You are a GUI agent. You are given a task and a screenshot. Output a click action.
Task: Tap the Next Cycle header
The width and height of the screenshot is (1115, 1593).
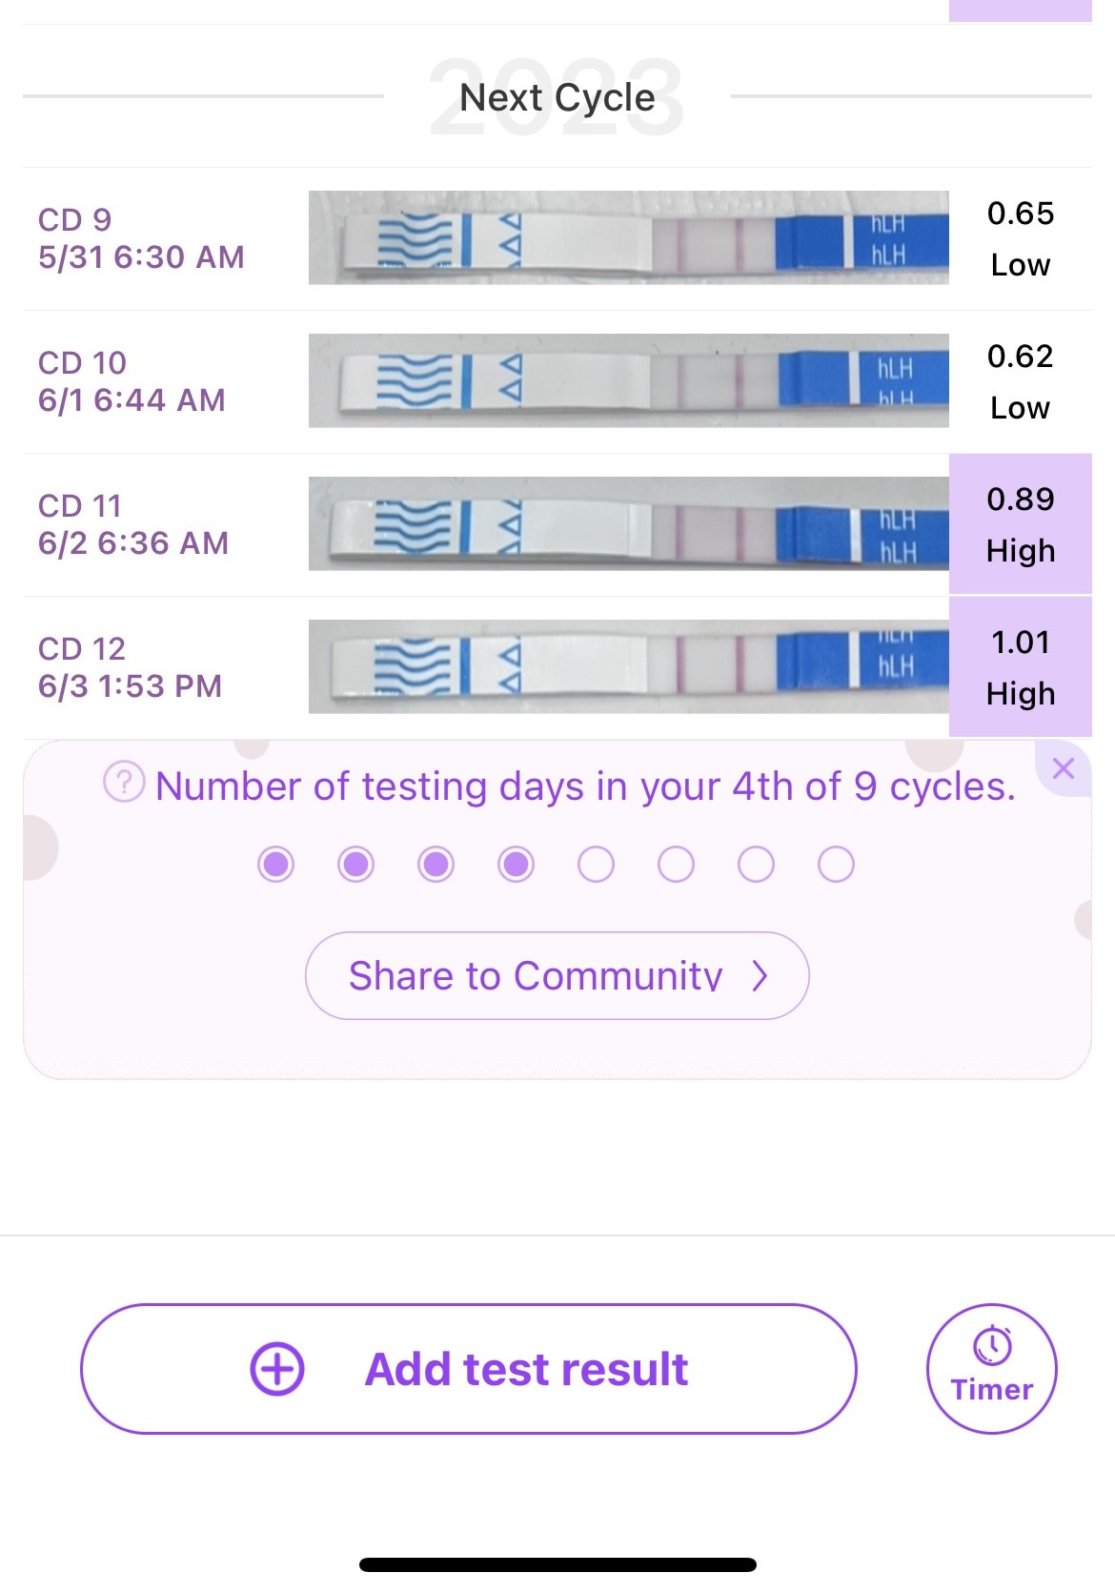pos(557,97)
